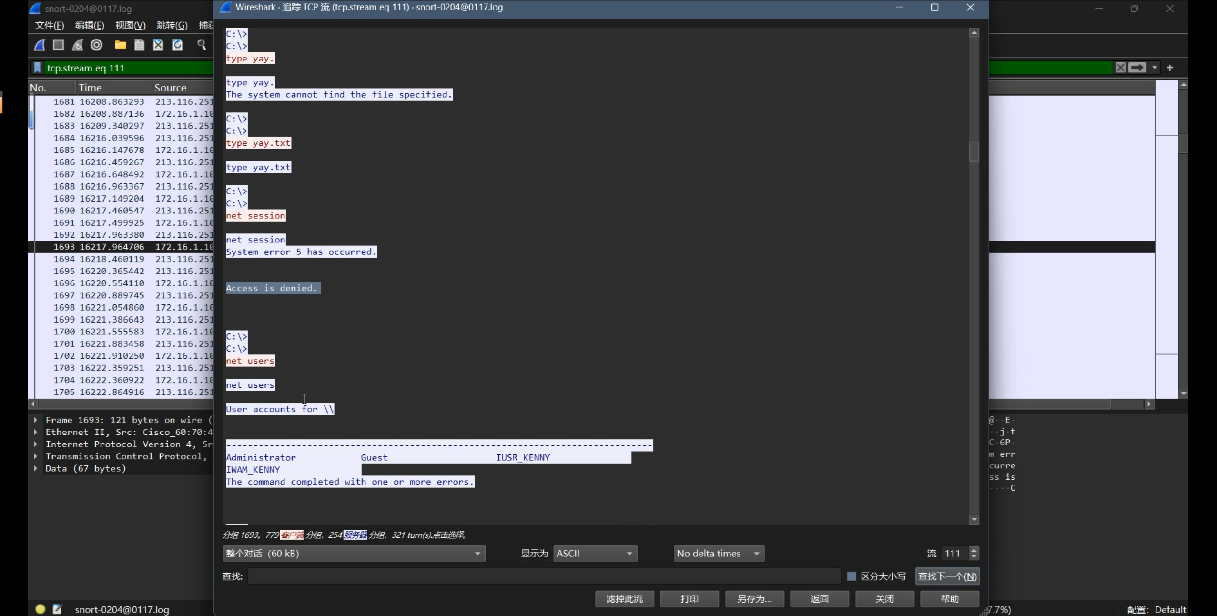
Task: Click the start capture shark fin icon
Action: [x=40, y=45]
